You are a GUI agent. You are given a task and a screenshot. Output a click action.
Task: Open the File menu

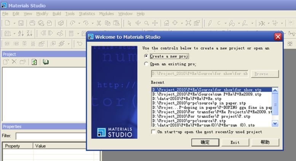point(5,14)
